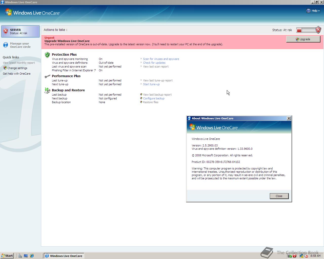This screenshot has width=324, height=259.
Task: Click Manage your OneCare circle link
Action: 20,45
